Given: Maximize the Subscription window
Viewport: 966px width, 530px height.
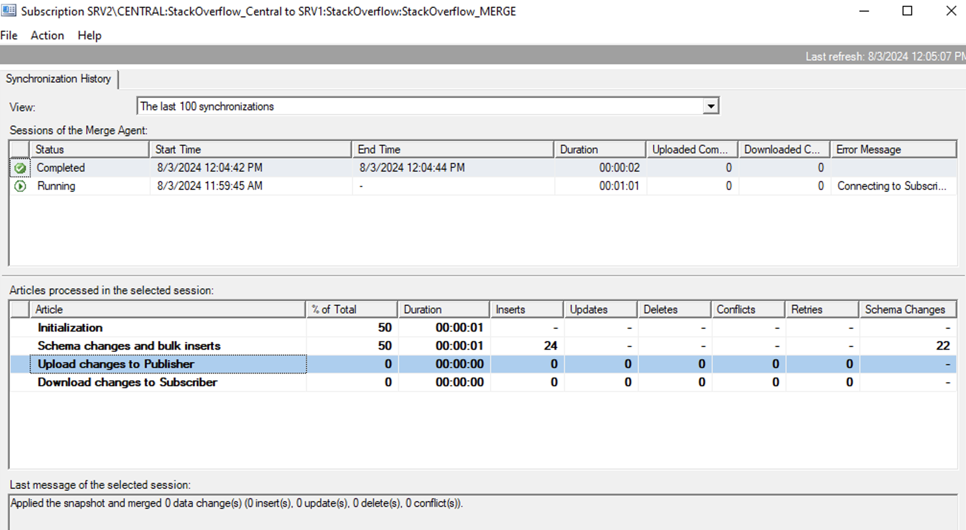Looking at the screenshot, I should click(907, 11).
